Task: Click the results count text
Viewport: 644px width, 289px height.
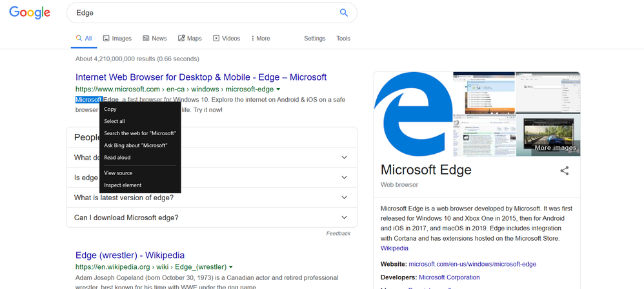Action: [137, 59]
